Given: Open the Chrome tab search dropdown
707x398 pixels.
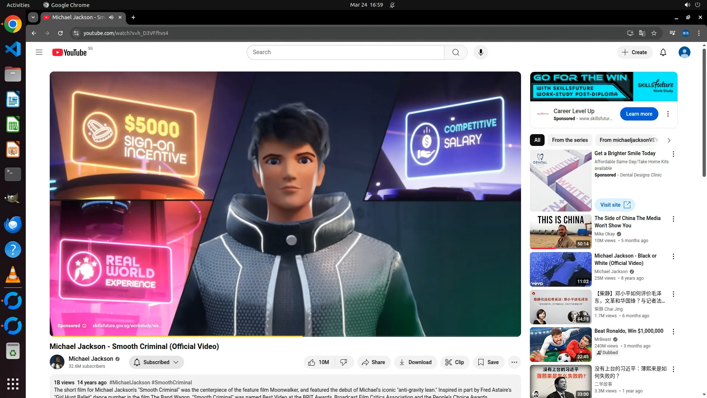Looking at the screenshot, I should [33, 17].
